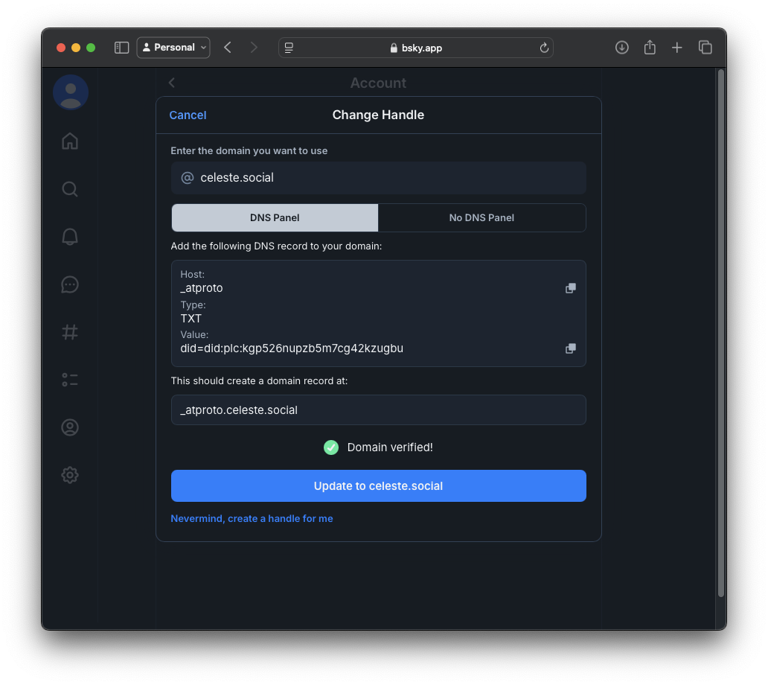The width and height of the screenshot is (768, 685).
Task: Open Profile icon in sidebar
Action: (x=70, y=427)
